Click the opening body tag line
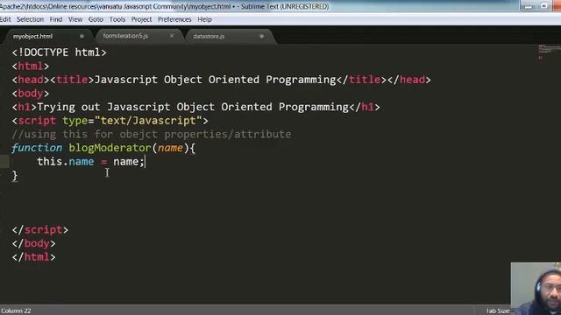561x315 pixels. (x=31, y=94)
